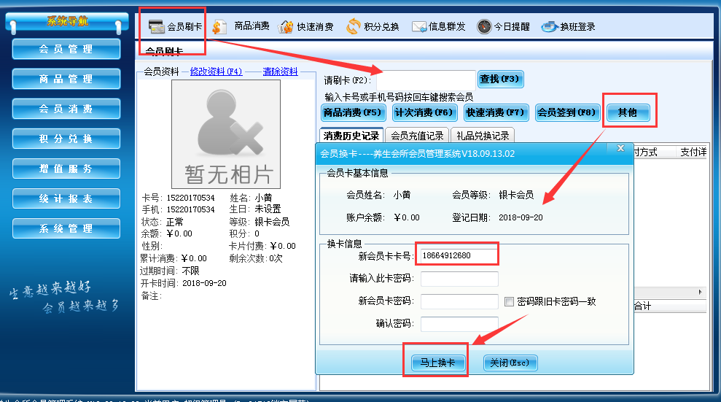Image resolution: width=721 pixels, height=402 pixels.
Task: Click the 商品消费(F5) button
Action: click(353, 112)
